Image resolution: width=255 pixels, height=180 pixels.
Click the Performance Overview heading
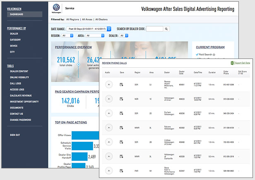[73, 47]
